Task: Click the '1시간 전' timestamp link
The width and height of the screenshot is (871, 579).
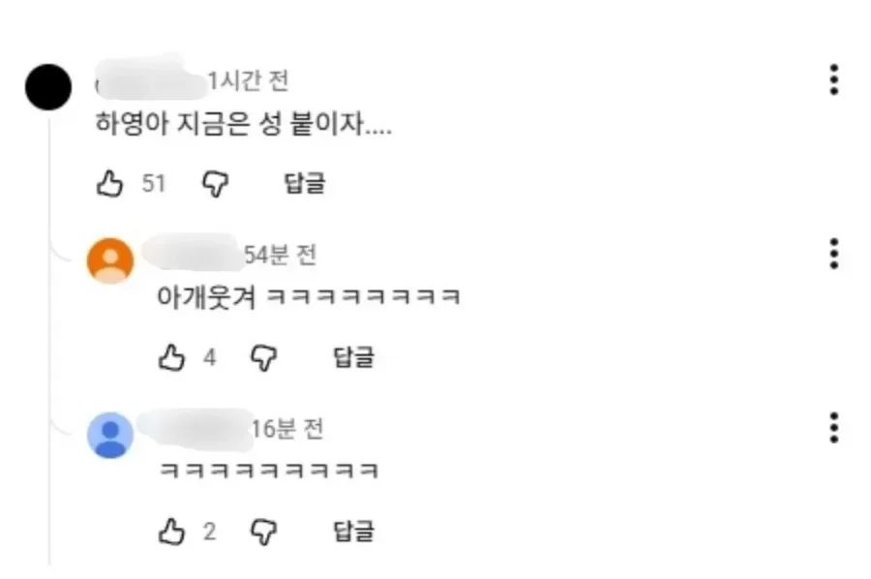Action: [249, 81]
